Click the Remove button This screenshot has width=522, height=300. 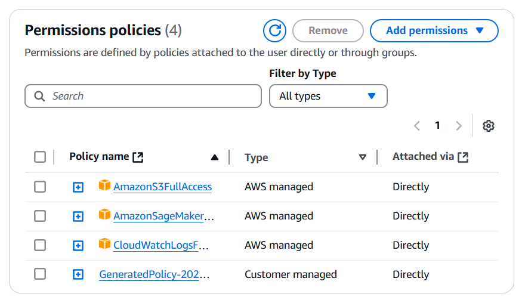click(328, 30)
